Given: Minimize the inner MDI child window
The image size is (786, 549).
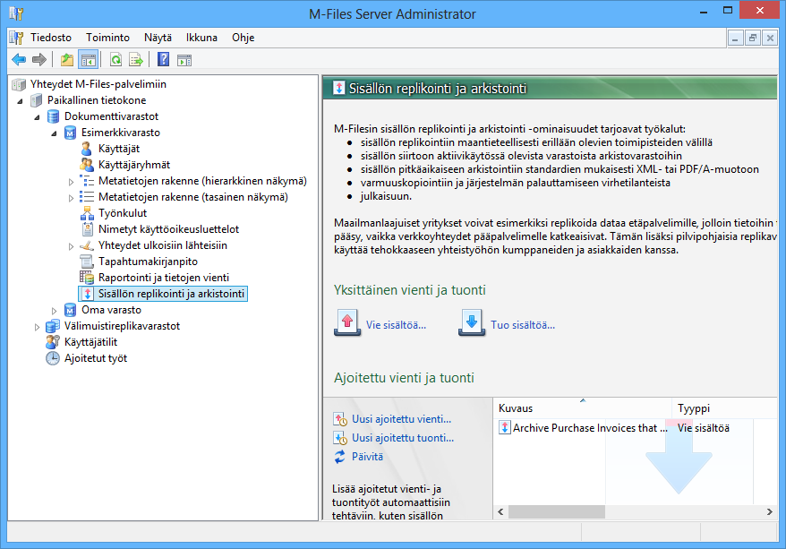Looking at the screenshot, I should coord(735,39).
